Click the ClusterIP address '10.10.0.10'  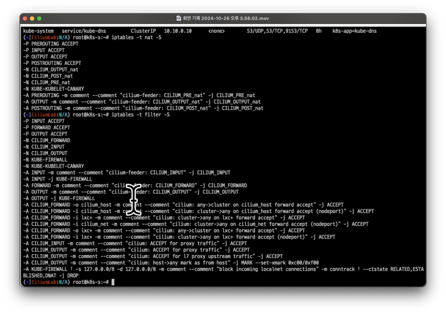(178, 31)
